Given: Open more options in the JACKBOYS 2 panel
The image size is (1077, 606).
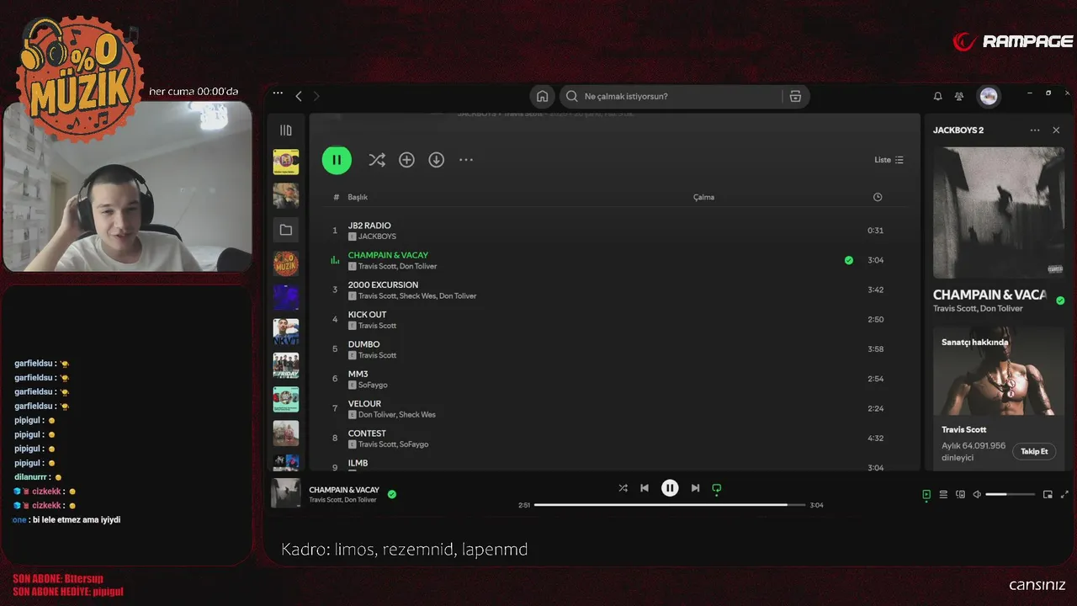Looking at the screenshot, I should point(1035,130).
